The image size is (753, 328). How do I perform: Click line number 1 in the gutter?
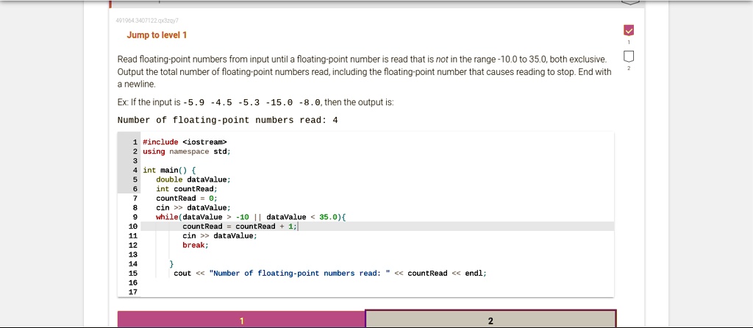coord(135,142)
